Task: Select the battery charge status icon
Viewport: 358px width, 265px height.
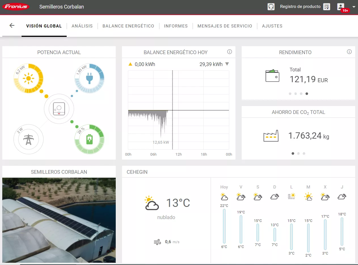Action: click(x=89, y=139)
